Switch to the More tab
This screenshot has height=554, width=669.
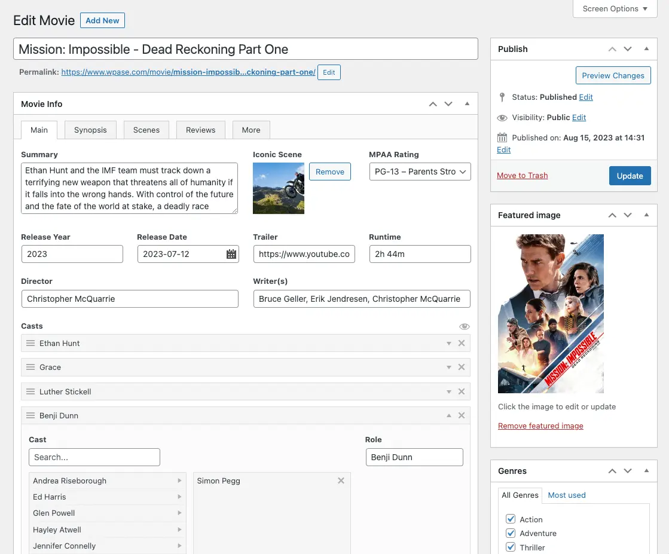tap(251, 130)
